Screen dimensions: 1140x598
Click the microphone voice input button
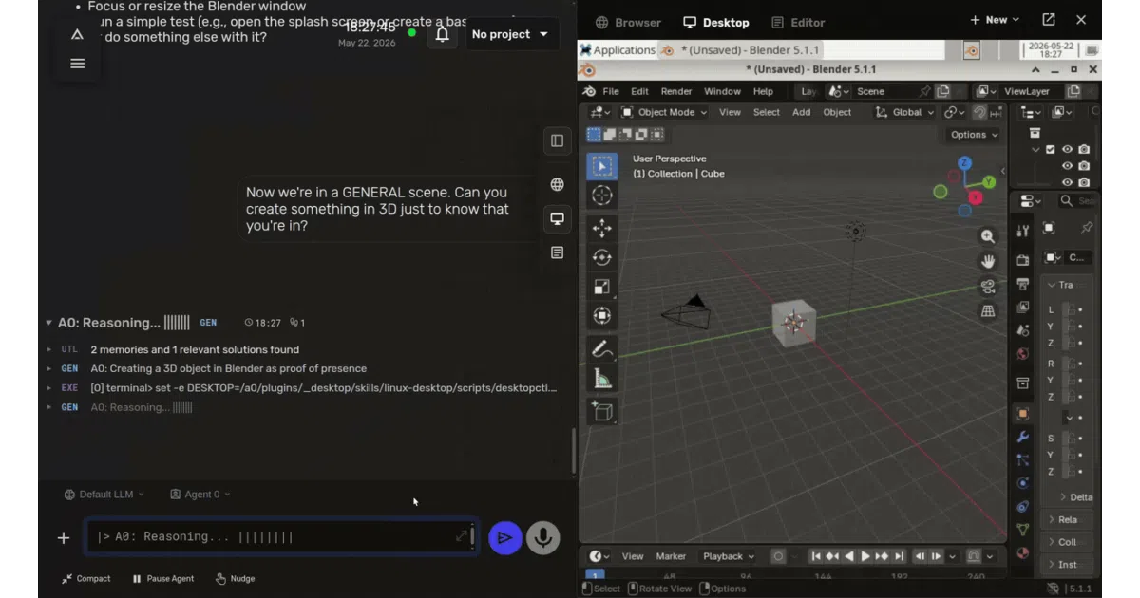543,537
